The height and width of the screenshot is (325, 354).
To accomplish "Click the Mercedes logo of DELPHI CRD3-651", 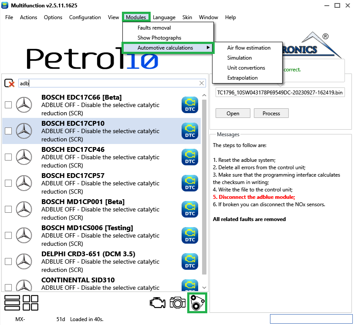I will [24, 261].
